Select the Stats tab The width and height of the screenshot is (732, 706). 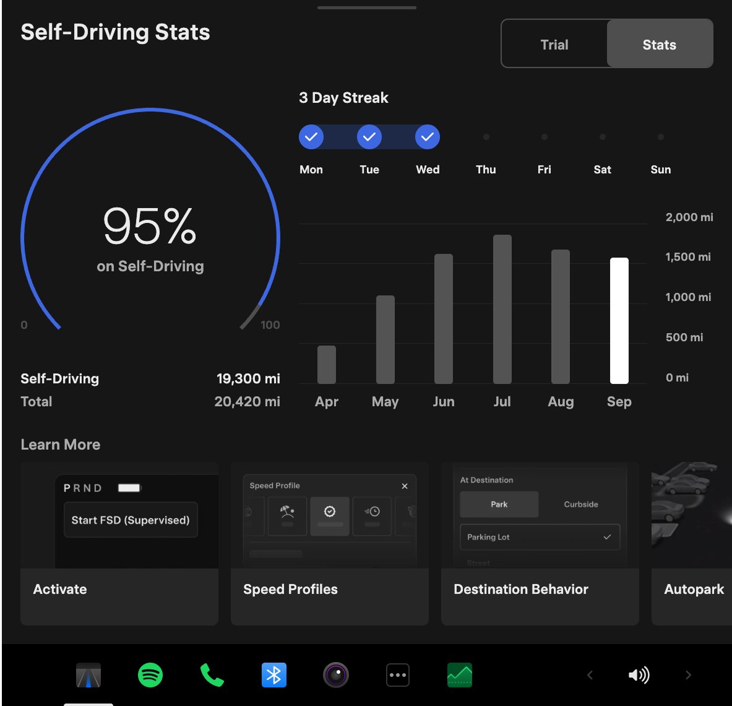point(659,44)
